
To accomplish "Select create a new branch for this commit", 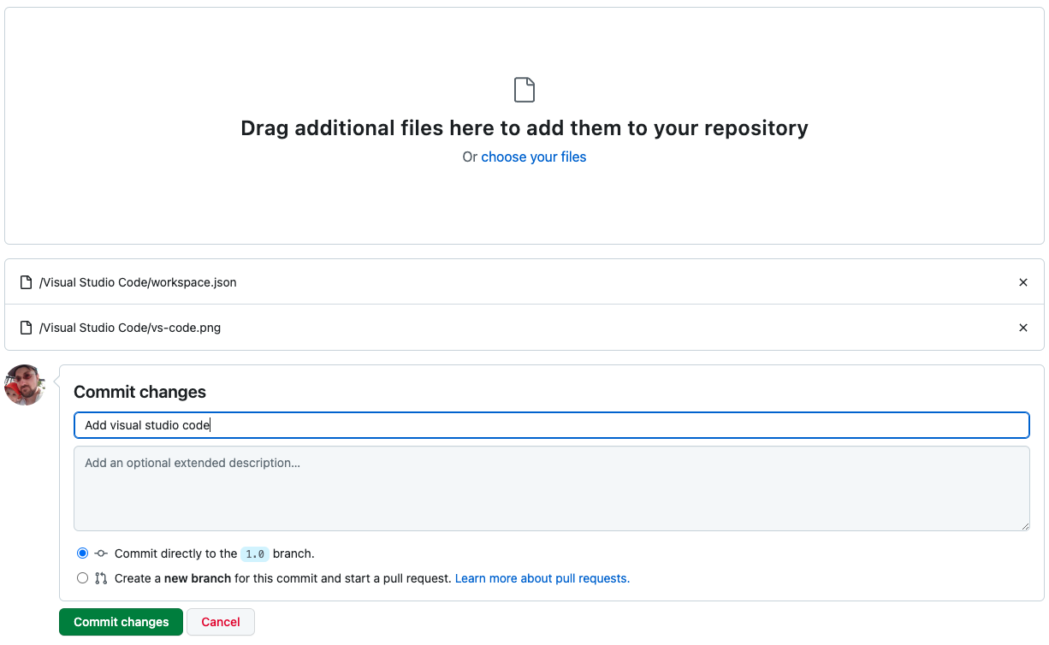I will tap(82, 577).
